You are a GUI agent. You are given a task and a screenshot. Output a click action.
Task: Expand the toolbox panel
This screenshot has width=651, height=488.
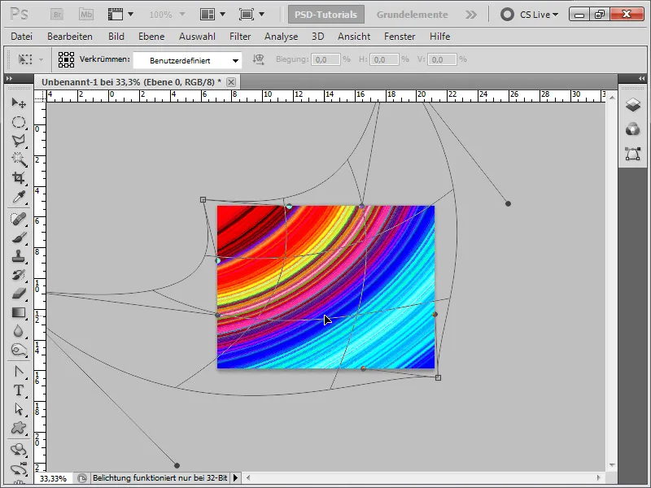tap(9, 78)
